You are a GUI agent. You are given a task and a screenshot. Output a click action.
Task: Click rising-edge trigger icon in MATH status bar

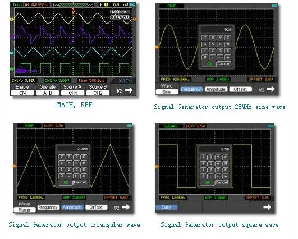(x=100, y=4)
